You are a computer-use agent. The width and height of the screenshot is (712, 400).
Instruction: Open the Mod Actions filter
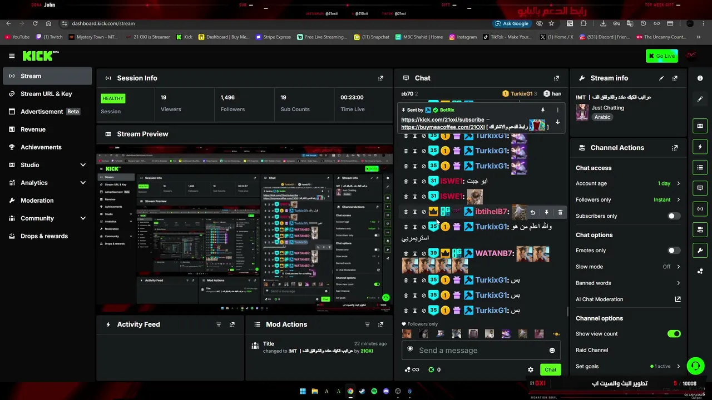pyautogui.click(x=367, y=324)
